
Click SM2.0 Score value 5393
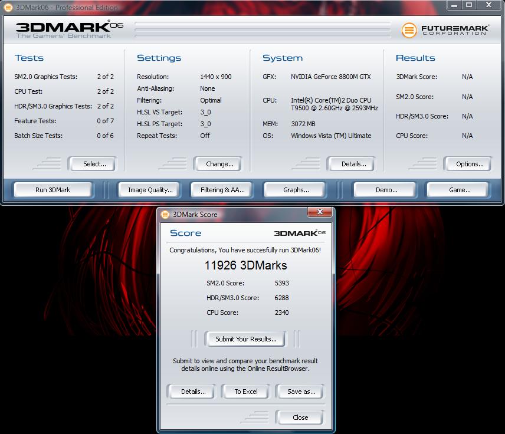coord(282,283)
